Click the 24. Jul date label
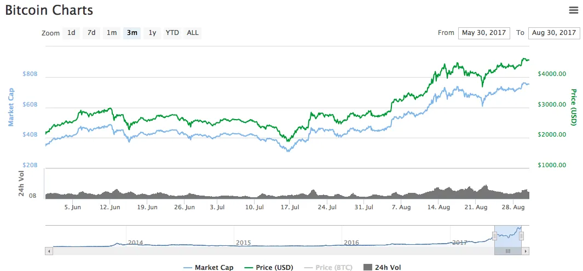Screen dimensions: 583x271 [327, 208]
